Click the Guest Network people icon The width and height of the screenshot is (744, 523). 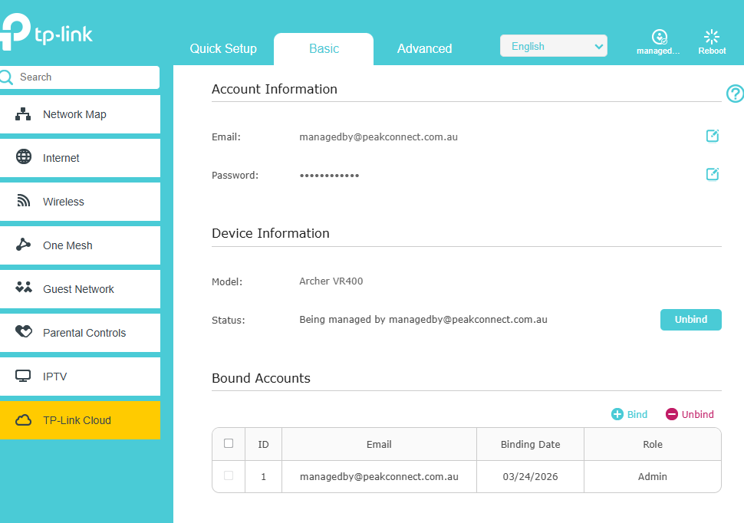(23, 287)
